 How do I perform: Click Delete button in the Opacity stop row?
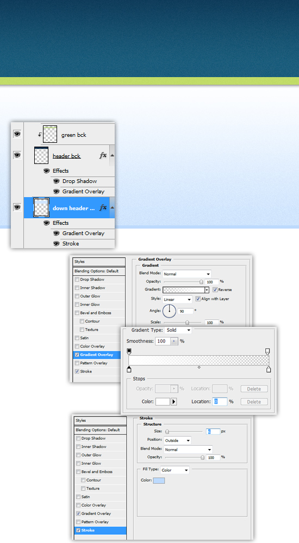(254, 389)
